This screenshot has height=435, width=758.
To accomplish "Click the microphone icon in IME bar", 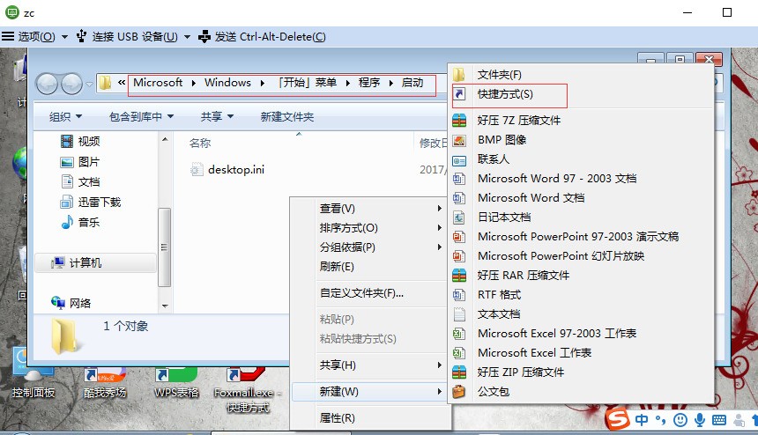I will [x=700, y=420].
